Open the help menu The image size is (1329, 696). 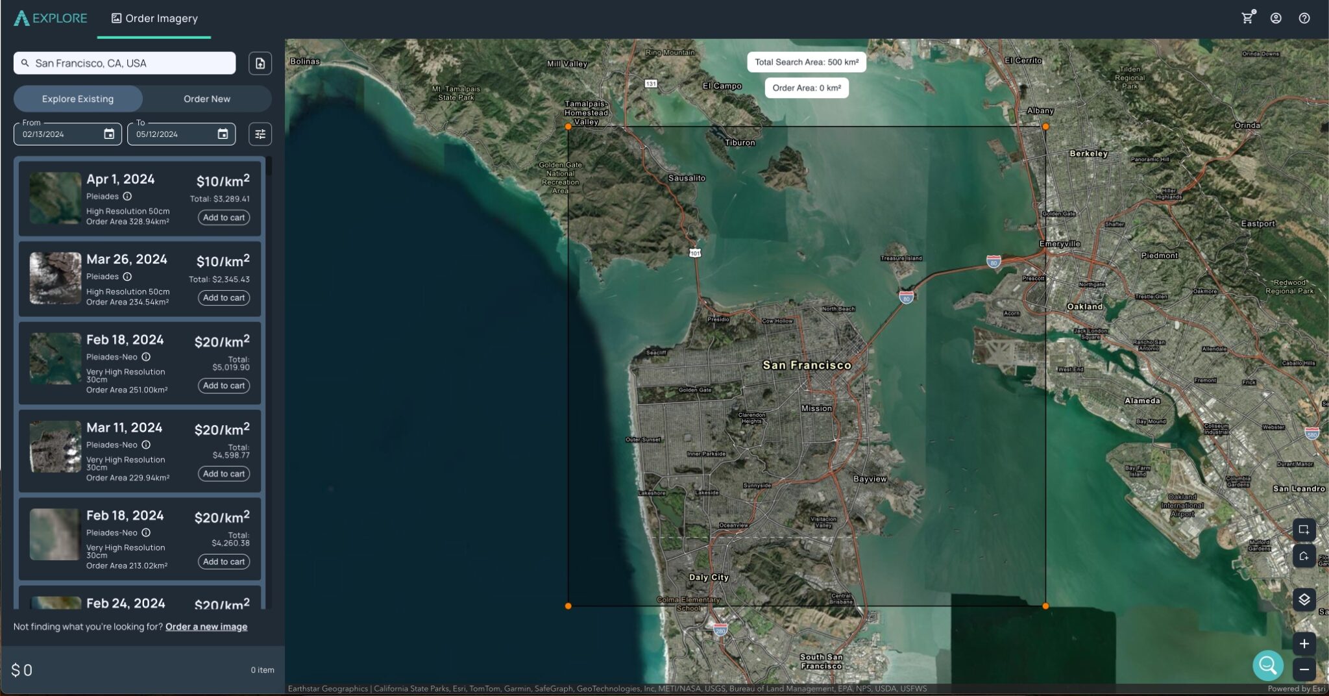click(1305, 18)
